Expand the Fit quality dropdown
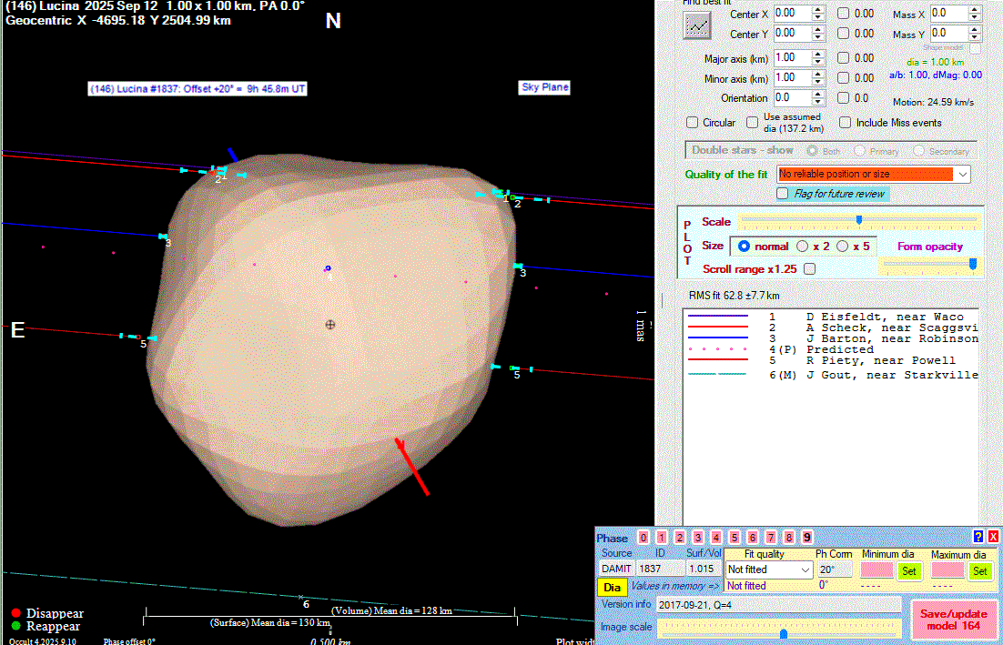 804,569
